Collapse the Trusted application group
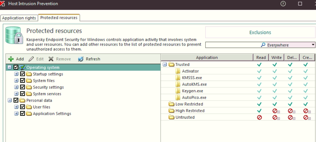 (164, 65)
